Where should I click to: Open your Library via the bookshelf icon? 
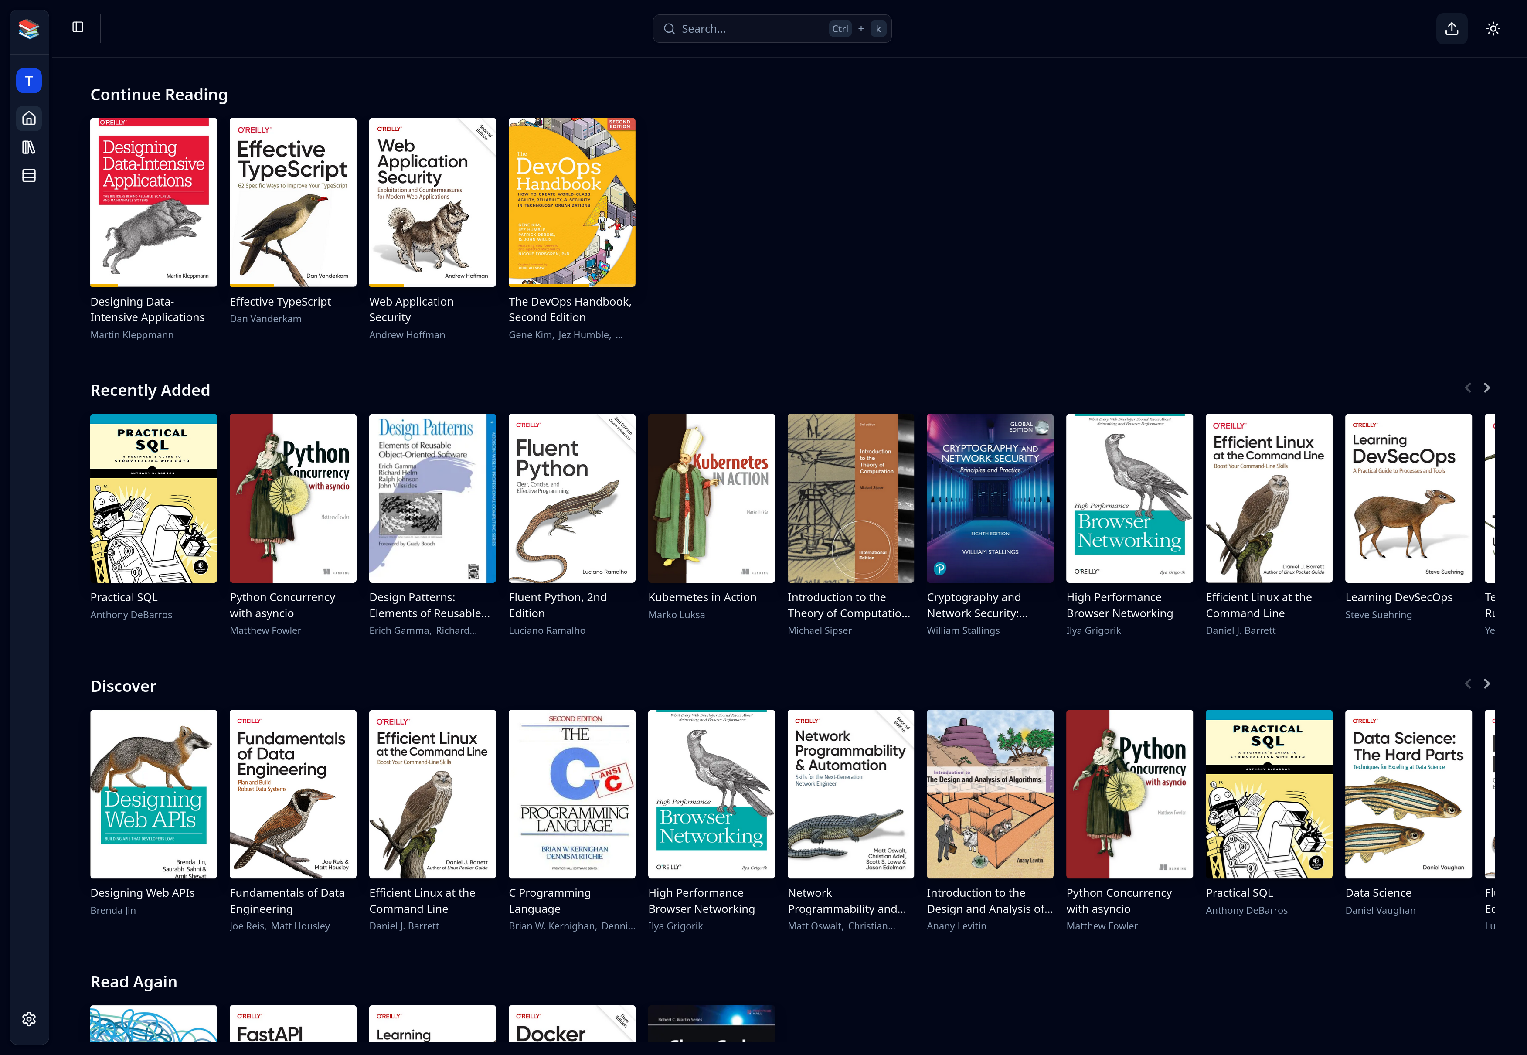click(28, 147)
